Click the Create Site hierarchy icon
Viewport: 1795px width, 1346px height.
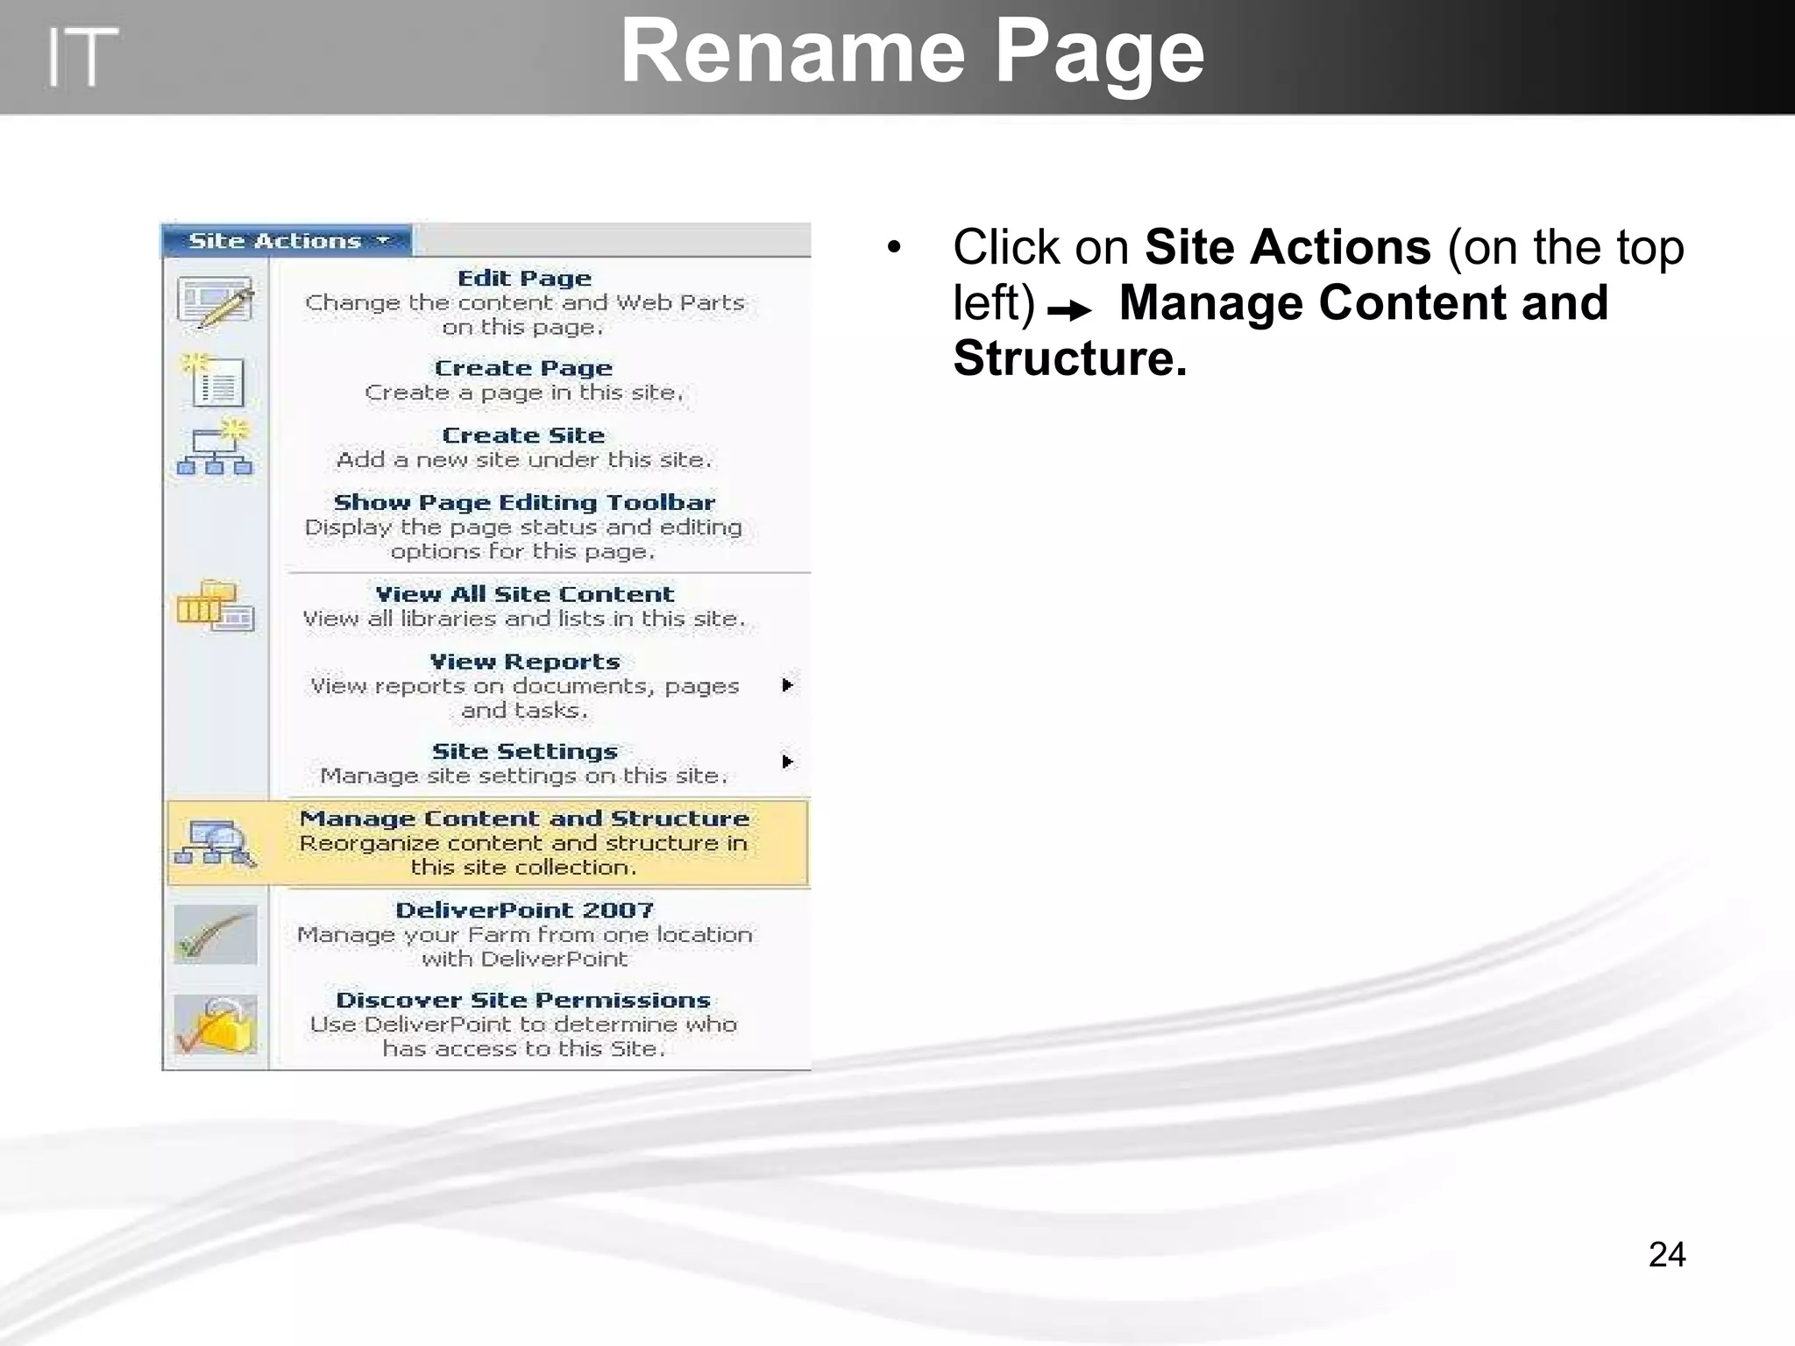(215, 447)
